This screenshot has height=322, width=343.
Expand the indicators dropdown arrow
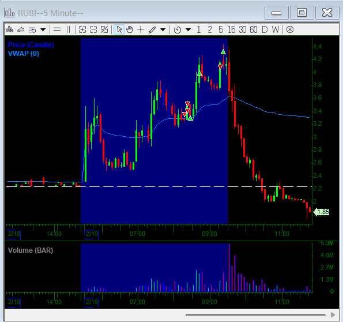pyautogui.click(x=43, y=29)
